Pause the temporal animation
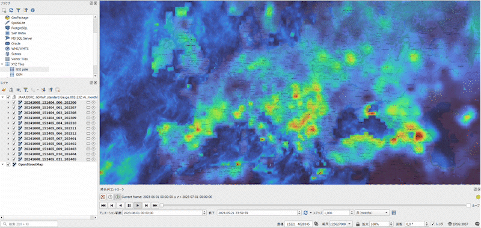The image size is (481, 228). pyautogui.click(x=129, y=205)
